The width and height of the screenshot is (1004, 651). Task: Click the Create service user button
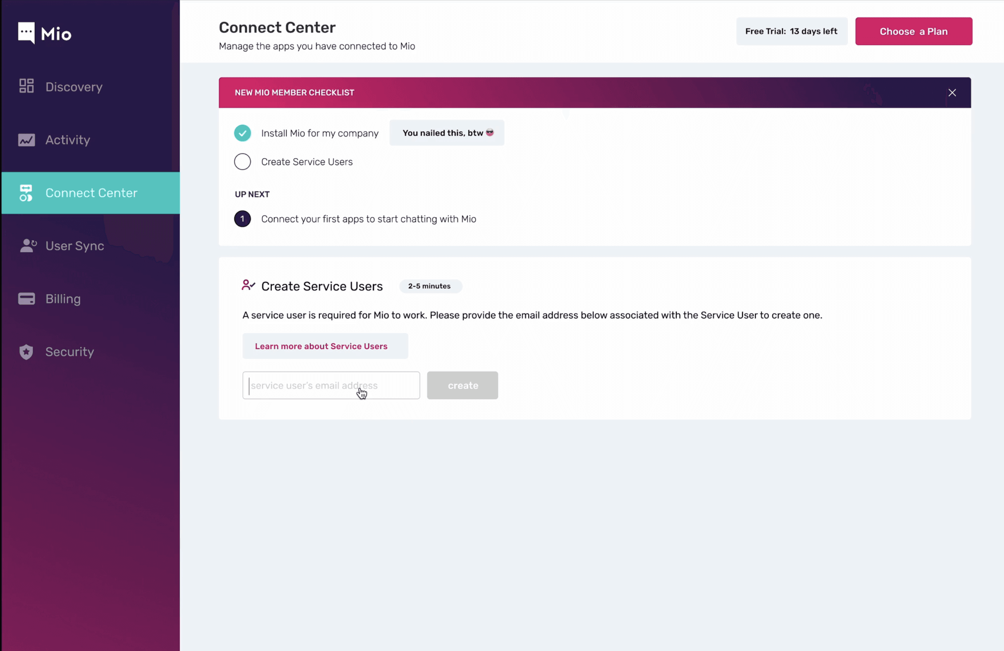[462, 385]
